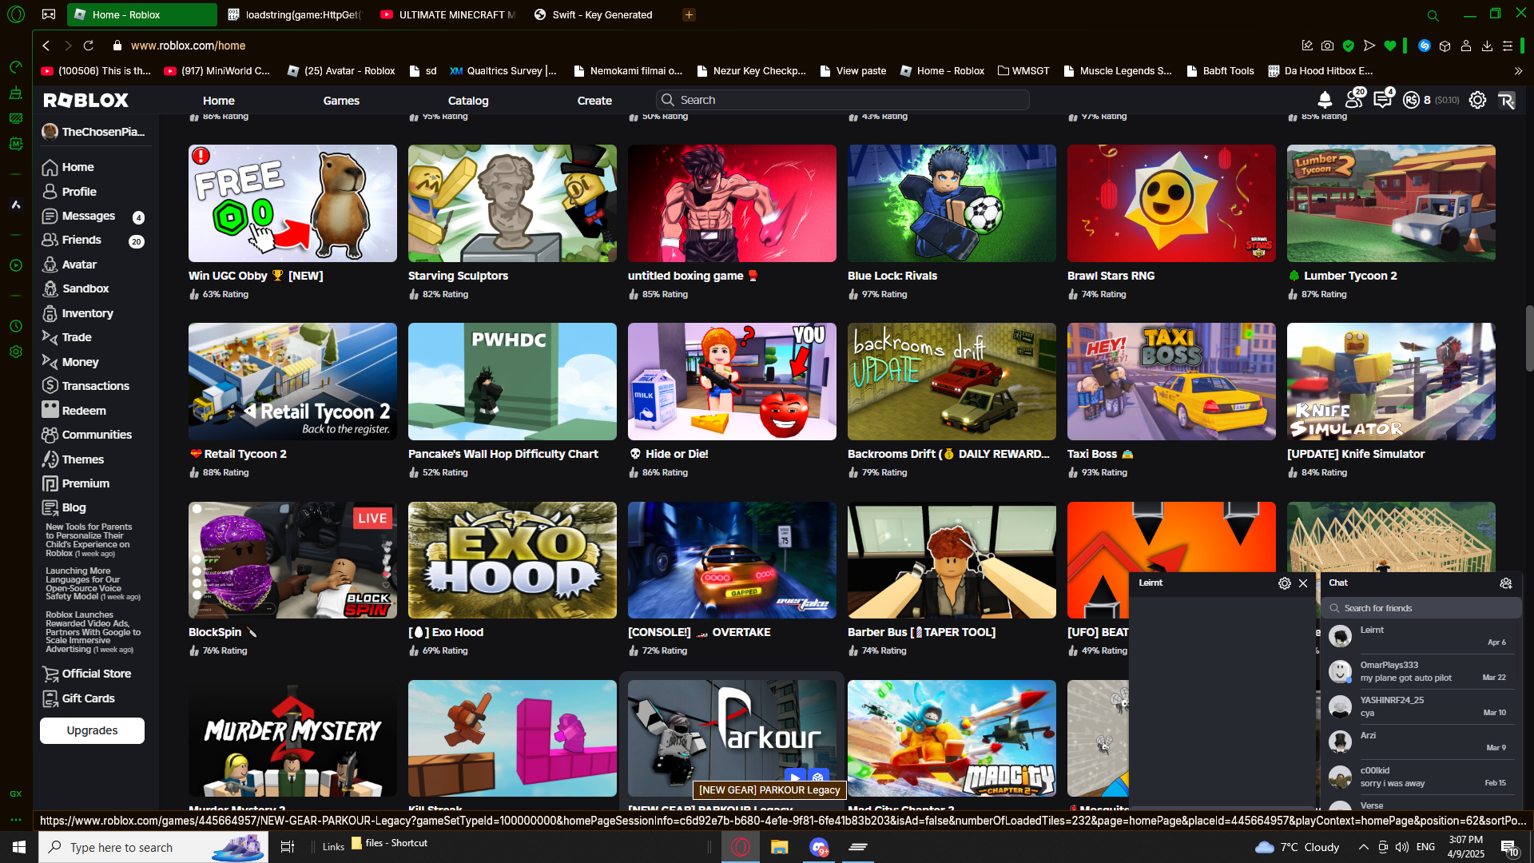The height and width of the screenshot is (863, 1534).
Task: Open the Starving Sculptors game thumbnail
Action: (x=512, y=203)
